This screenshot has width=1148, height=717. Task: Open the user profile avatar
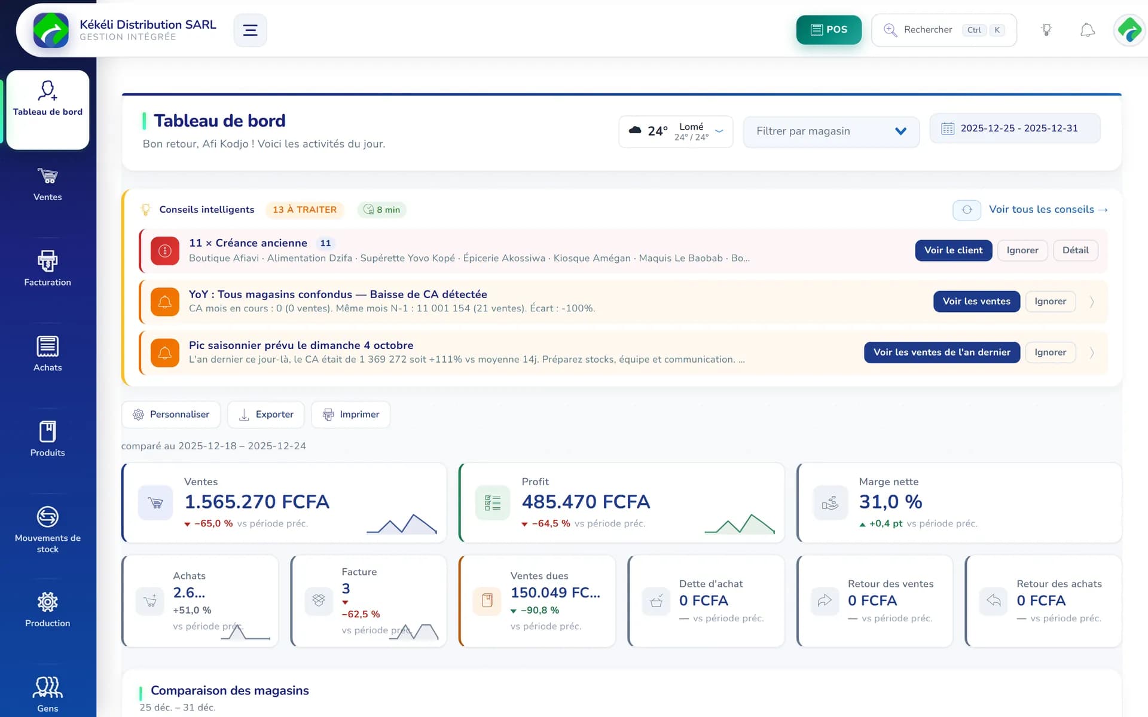tap(1129, 30)
